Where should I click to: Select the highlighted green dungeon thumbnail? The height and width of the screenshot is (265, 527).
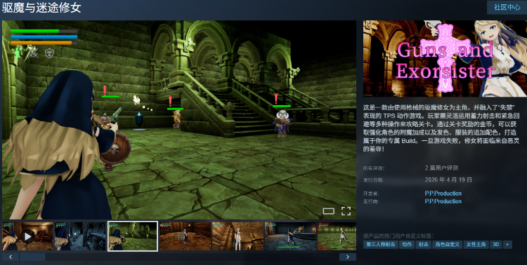click(133, 236)
